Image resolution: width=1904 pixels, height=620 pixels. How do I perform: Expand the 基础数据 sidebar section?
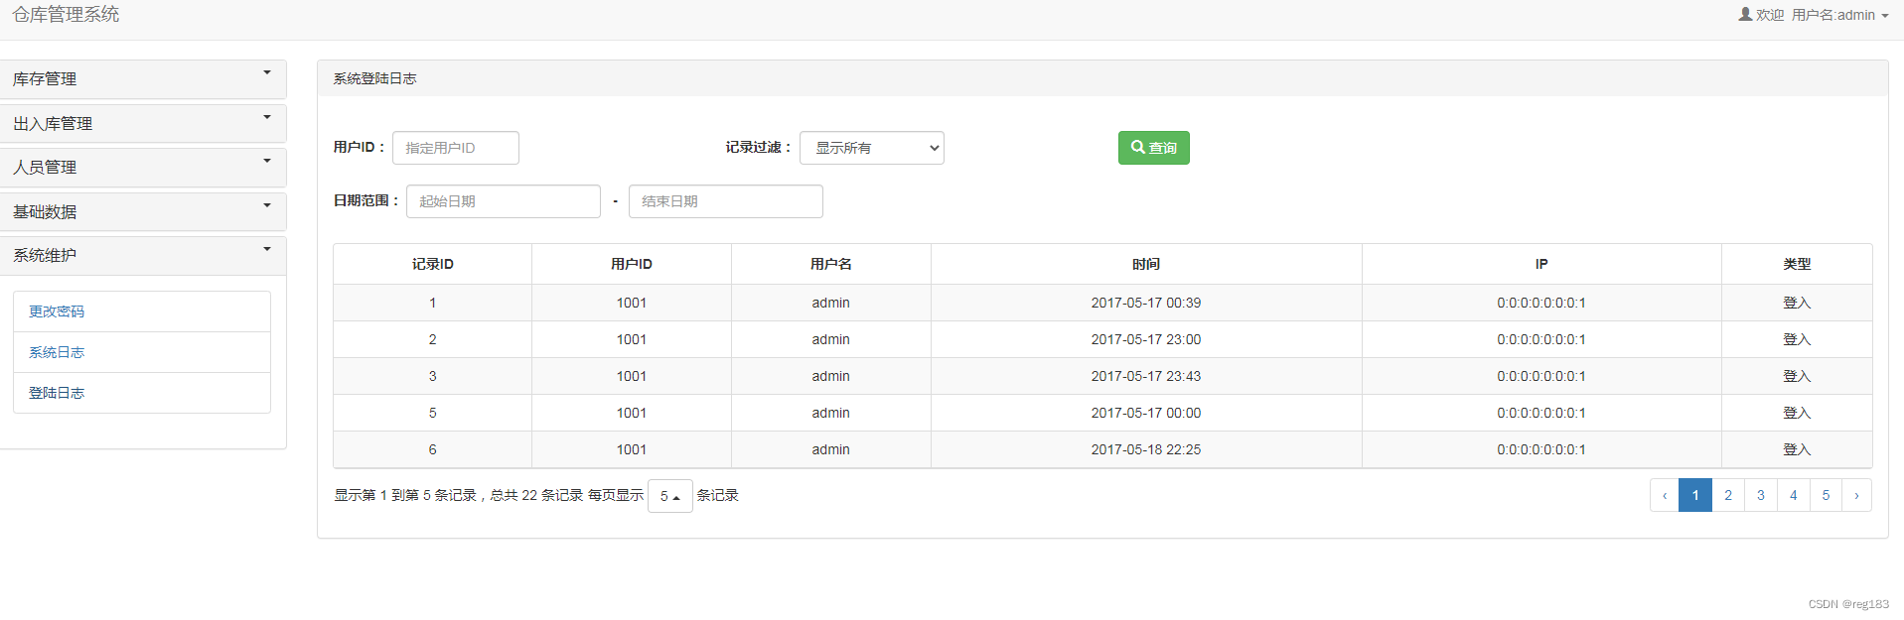(x=142, y=211)
